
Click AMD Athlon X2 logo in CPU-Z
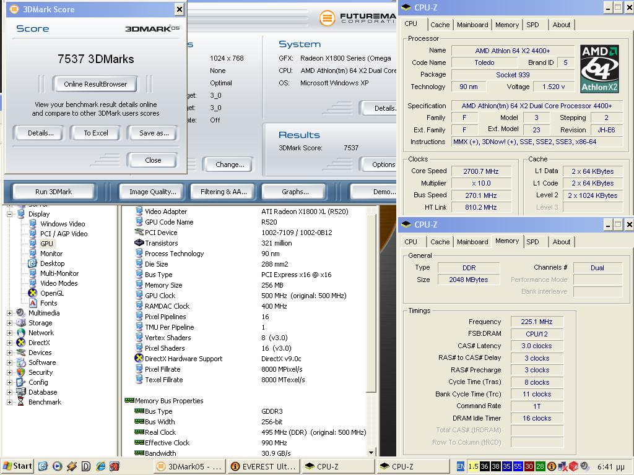[599, 69]
